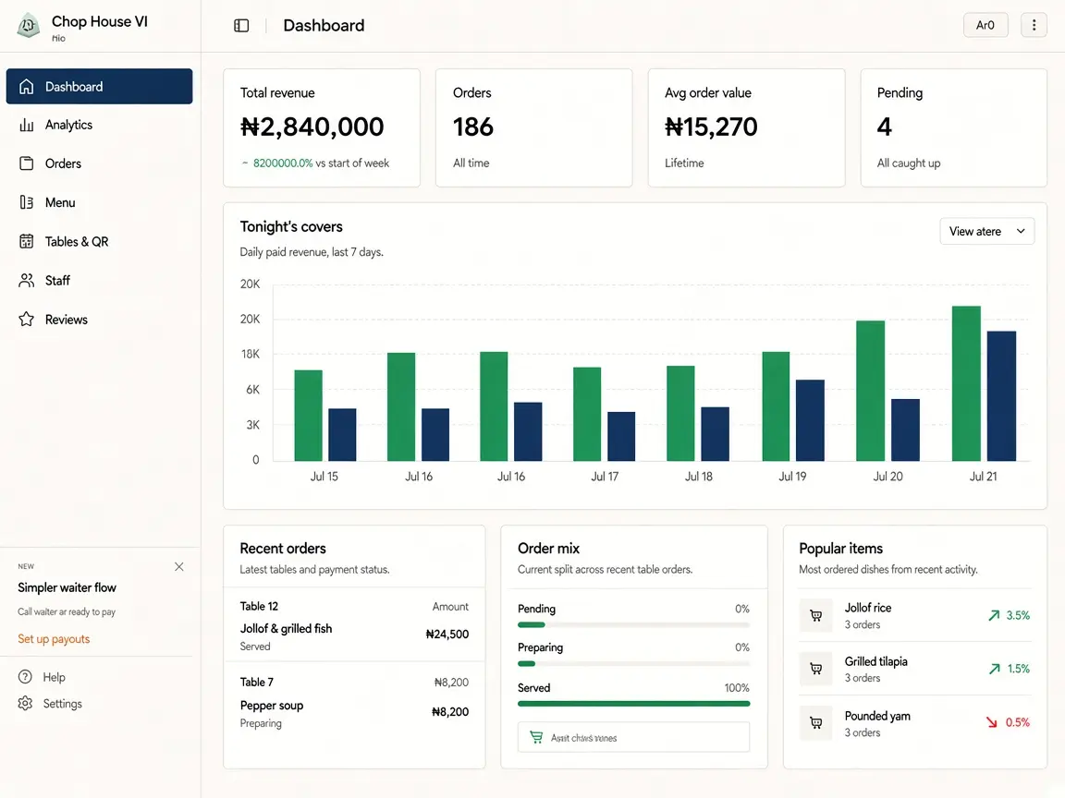This screenshot has width=1065, height=798.
Task: Click the Orders count 186
Action: (473, 127)
